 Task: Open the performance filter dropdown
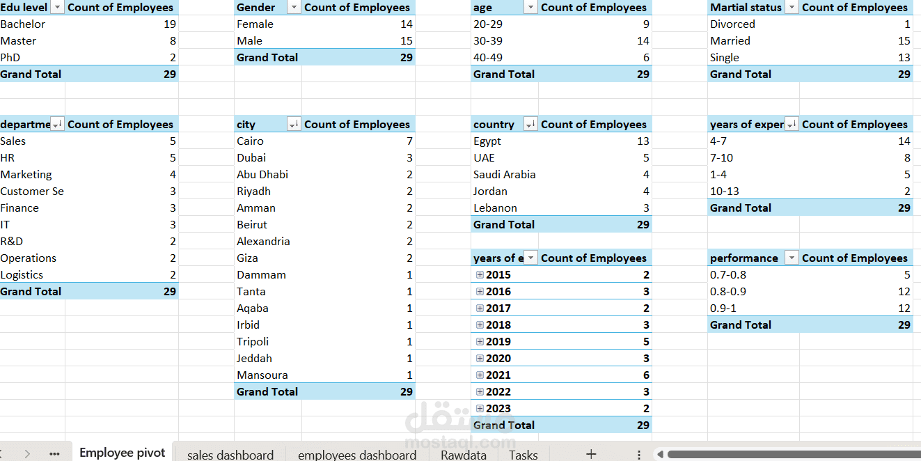[x=792, y=258]
